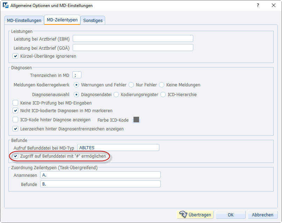Enable Keine ICD-Prüfung bei MD-Eingaben
The height and width of the screenshot is (223, 282).
(x=15, y=103)
